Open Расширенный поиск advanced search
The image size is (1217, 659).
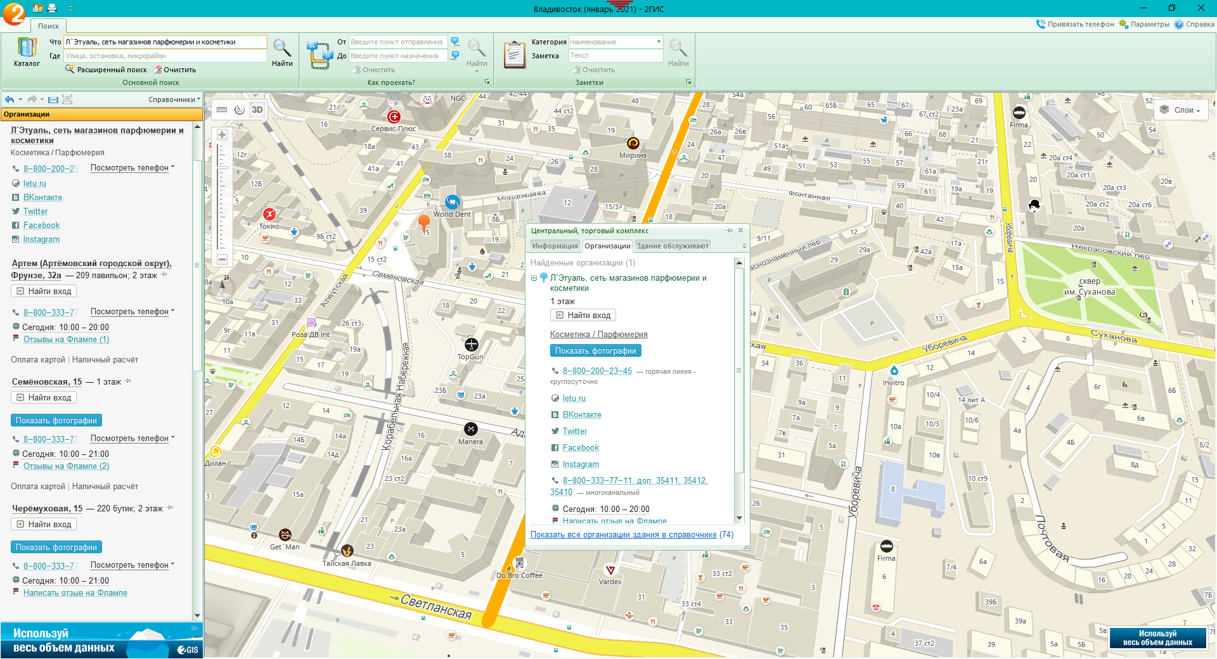pyautogui.click(x=106, y=70)
